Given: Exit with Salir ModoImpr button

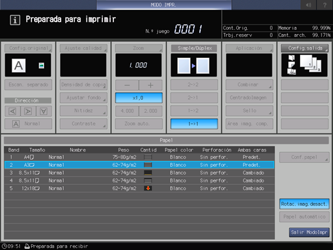Looking at the screenshot, I should coord(309,233).
